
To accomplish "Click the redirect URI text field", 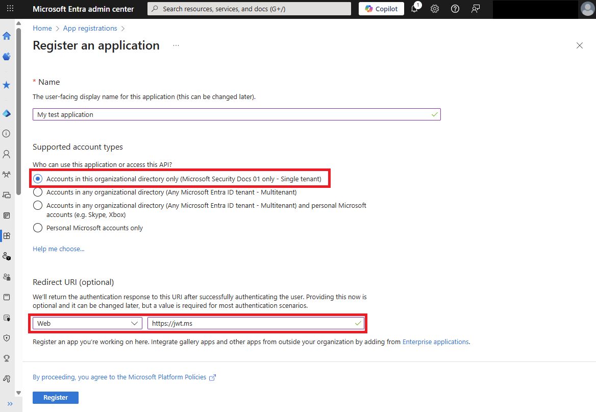I will tap(256, 323).
